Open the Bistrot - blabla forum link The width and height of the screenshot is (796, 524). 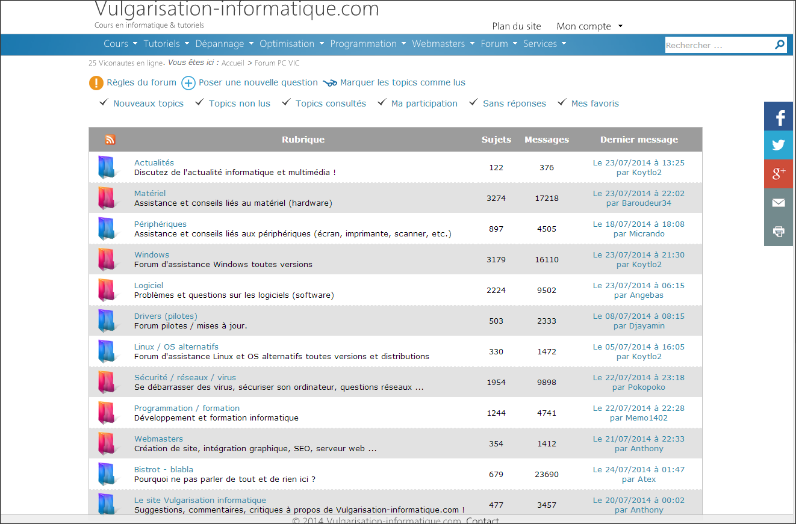[164, 470]
